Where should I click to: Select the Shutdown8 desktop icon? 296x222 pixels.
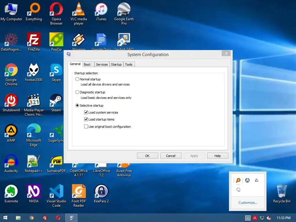(x=11, y=103)
